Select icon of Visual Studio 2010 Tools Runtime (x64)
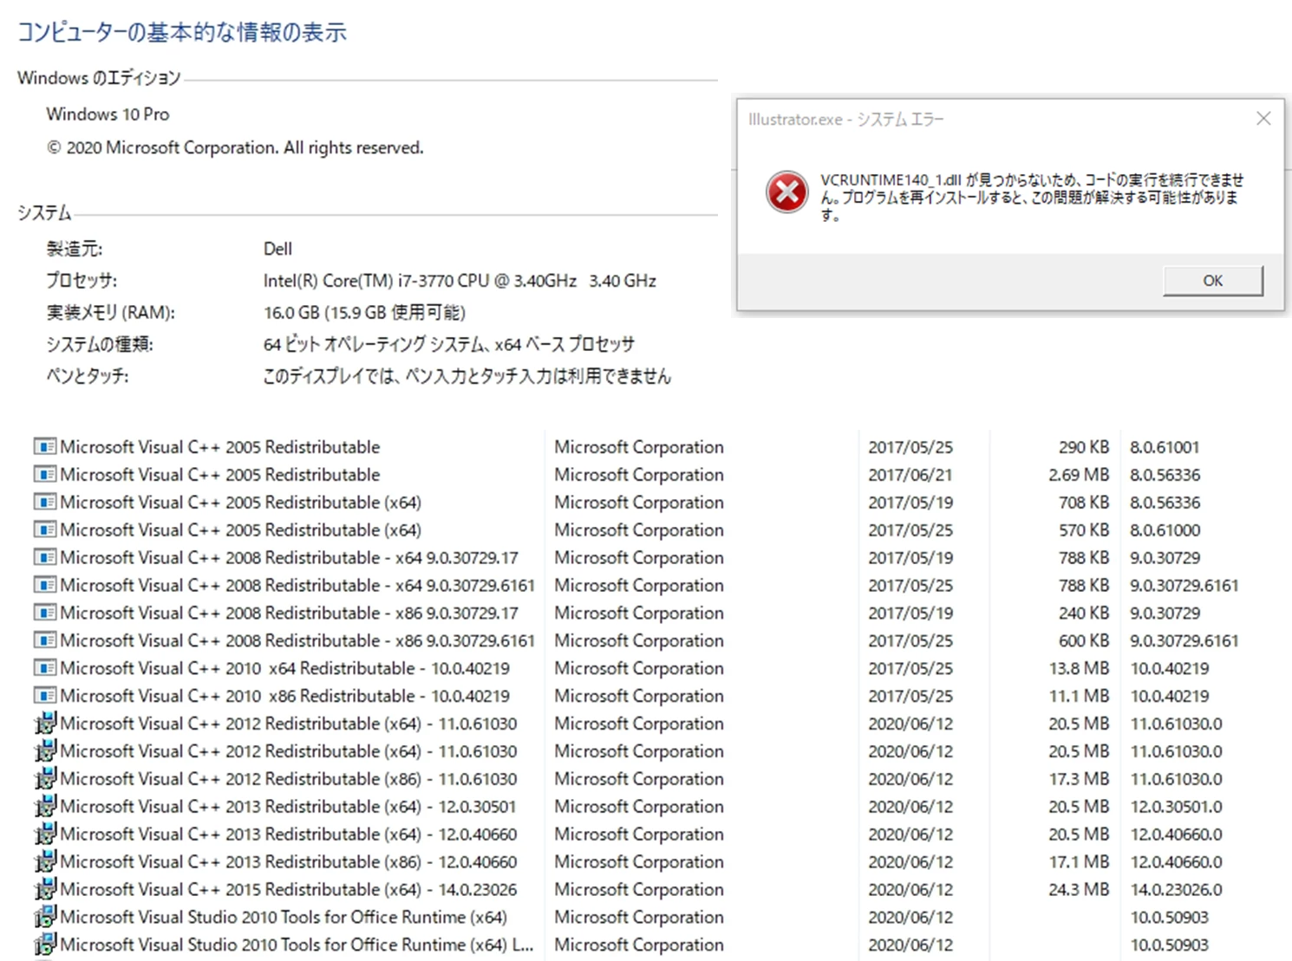Viewport: 1292px width, 961px height. click(x=45, y=917)
